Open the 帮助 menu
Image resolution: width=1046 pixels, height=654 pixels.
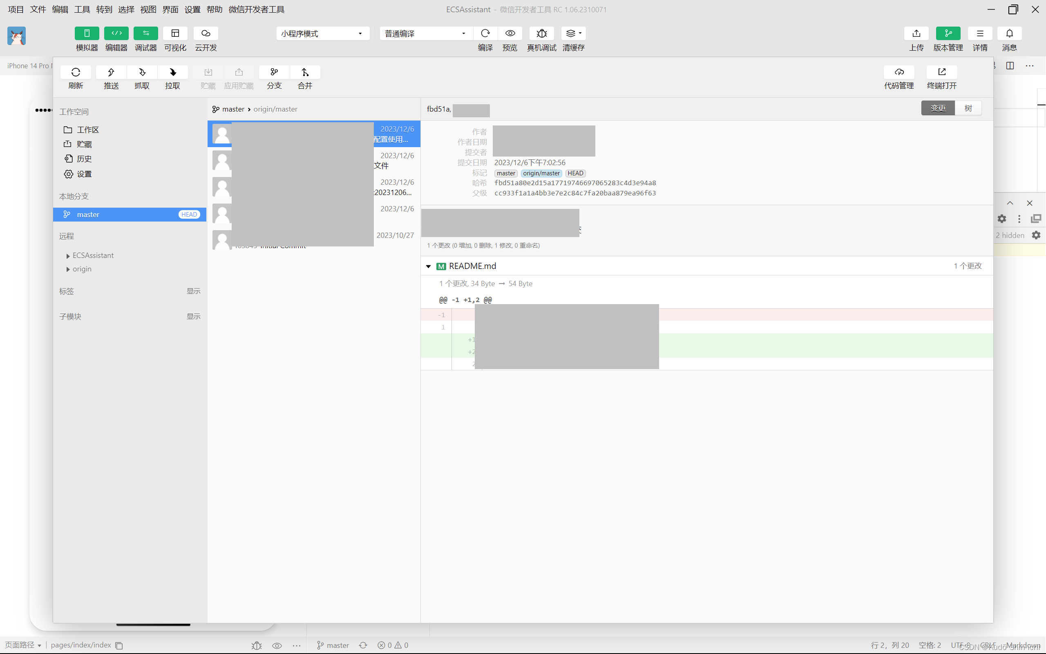215,9
